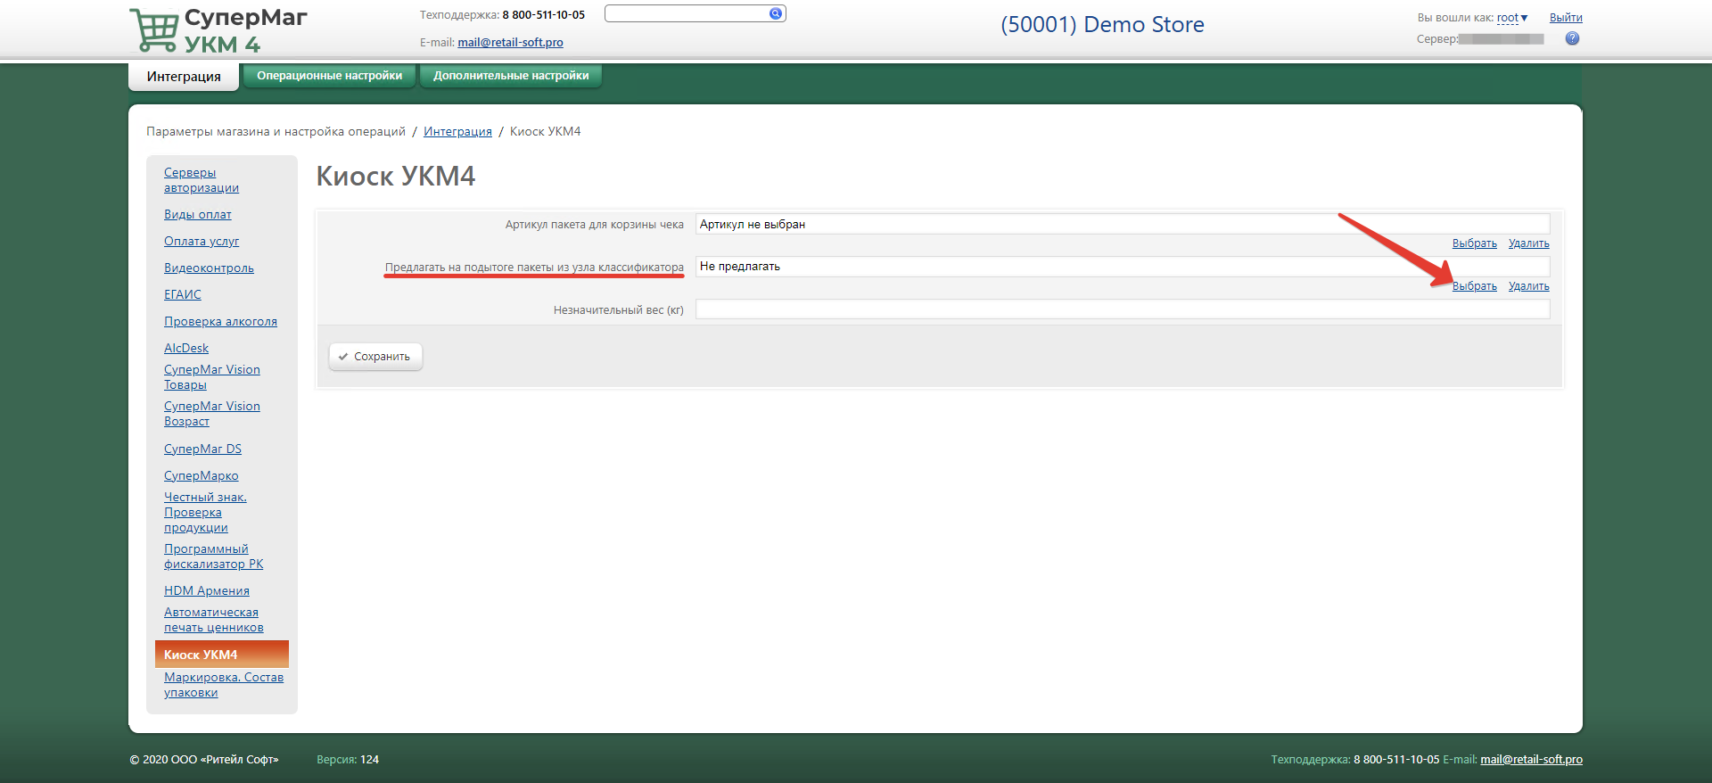Switch to Операционные настройки tab
The height and width of the screenshot is (783, 1712).
tap(329, 76)
